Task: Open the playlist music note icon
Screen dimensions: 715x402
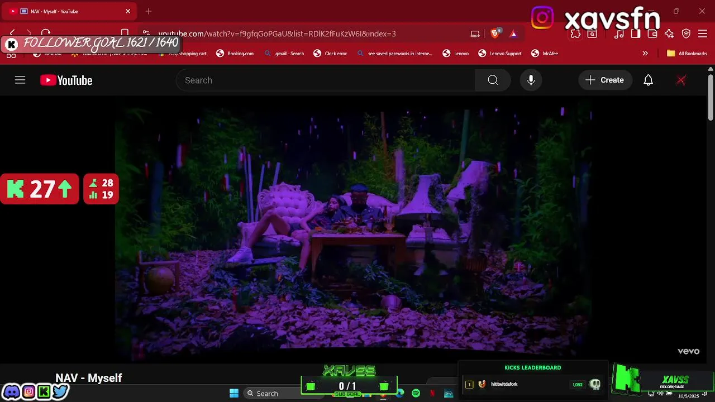Action: pyautogui.click(x=619, y=34)
